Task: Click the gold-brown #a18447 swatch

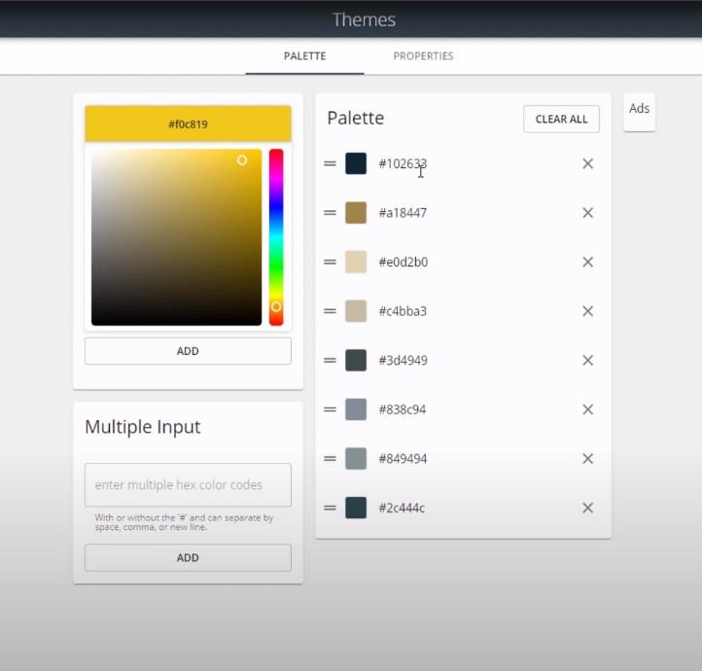Action: tap(356, 213)
